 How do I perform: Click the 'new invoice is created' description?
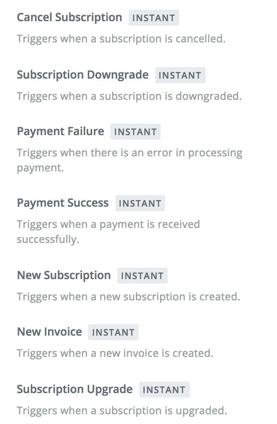click(115, 353)
